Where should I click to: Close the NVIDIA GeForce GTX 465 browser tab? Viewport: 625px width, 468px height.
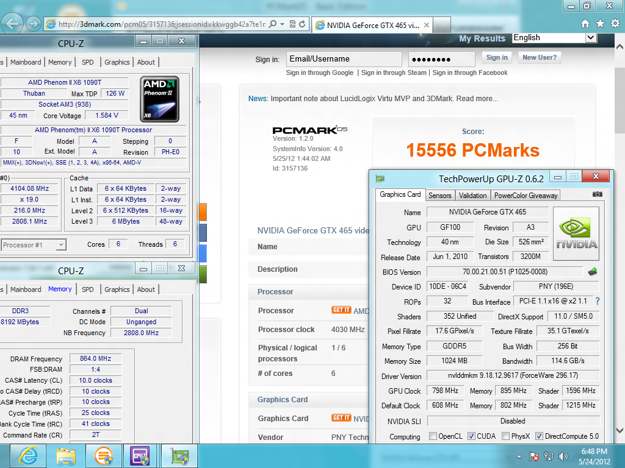tap(427, 25)
